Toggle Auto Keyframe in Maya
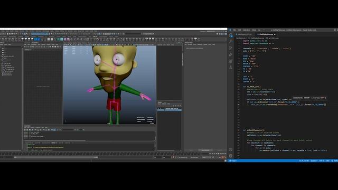Viewport: 338px width, 190px height. tap(223, 157)
